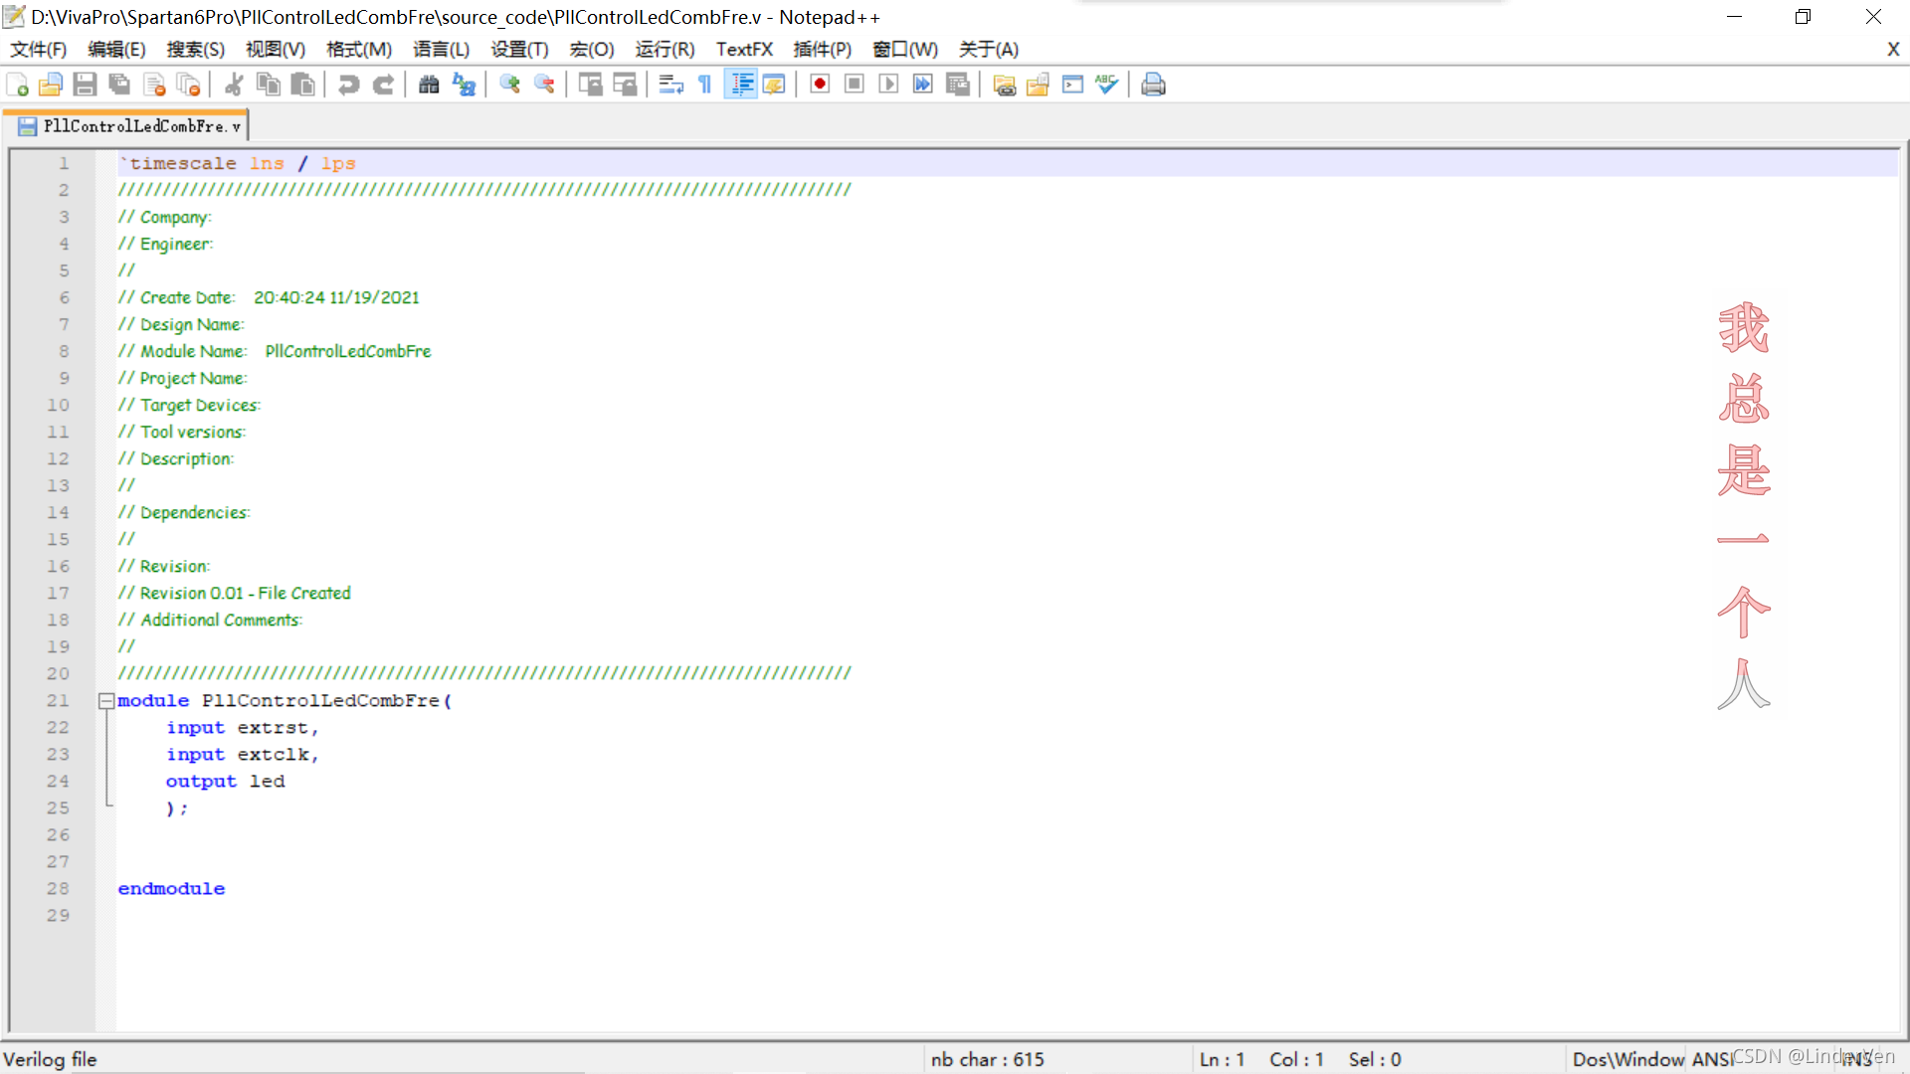Click the Print toolbar icon
Screen dimensions: 1910x1074
[x=1153, y=85]
